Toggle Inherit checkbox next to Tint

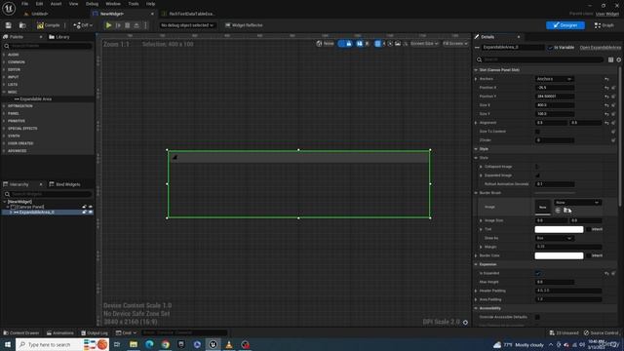(589, 229)
